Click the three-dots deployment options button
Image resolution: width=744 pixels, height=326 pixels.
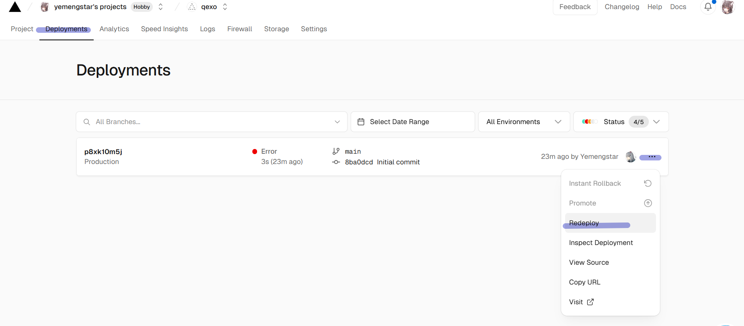[x=652, y=157]
